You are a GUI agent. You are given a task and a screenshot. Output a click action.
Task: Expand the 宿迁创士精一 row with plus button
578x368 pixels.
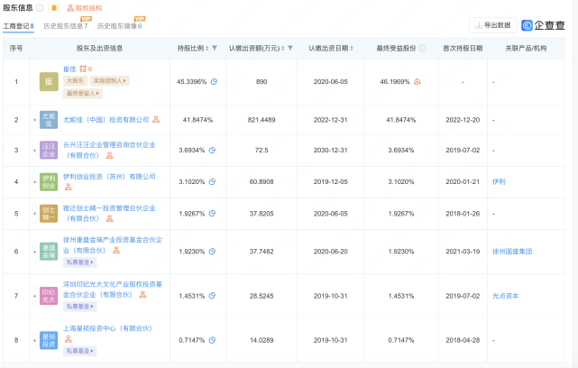click(x=34, y=214)
